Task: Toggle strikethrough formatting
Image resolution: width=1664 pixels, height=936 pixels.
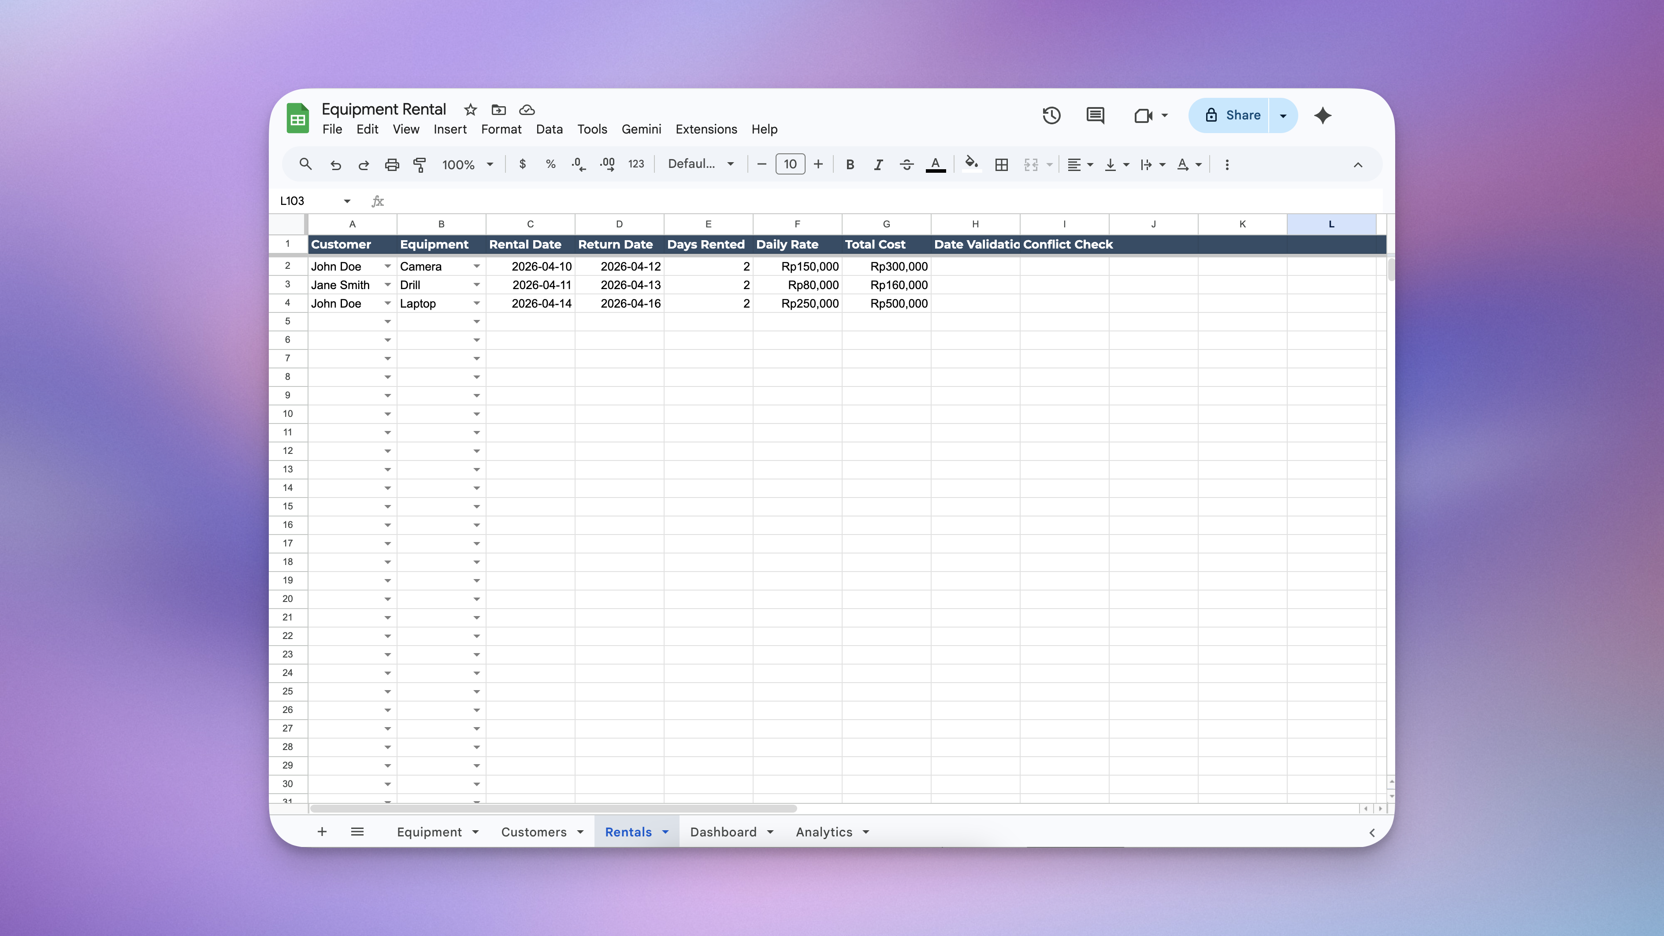Action: pos(906,165)
